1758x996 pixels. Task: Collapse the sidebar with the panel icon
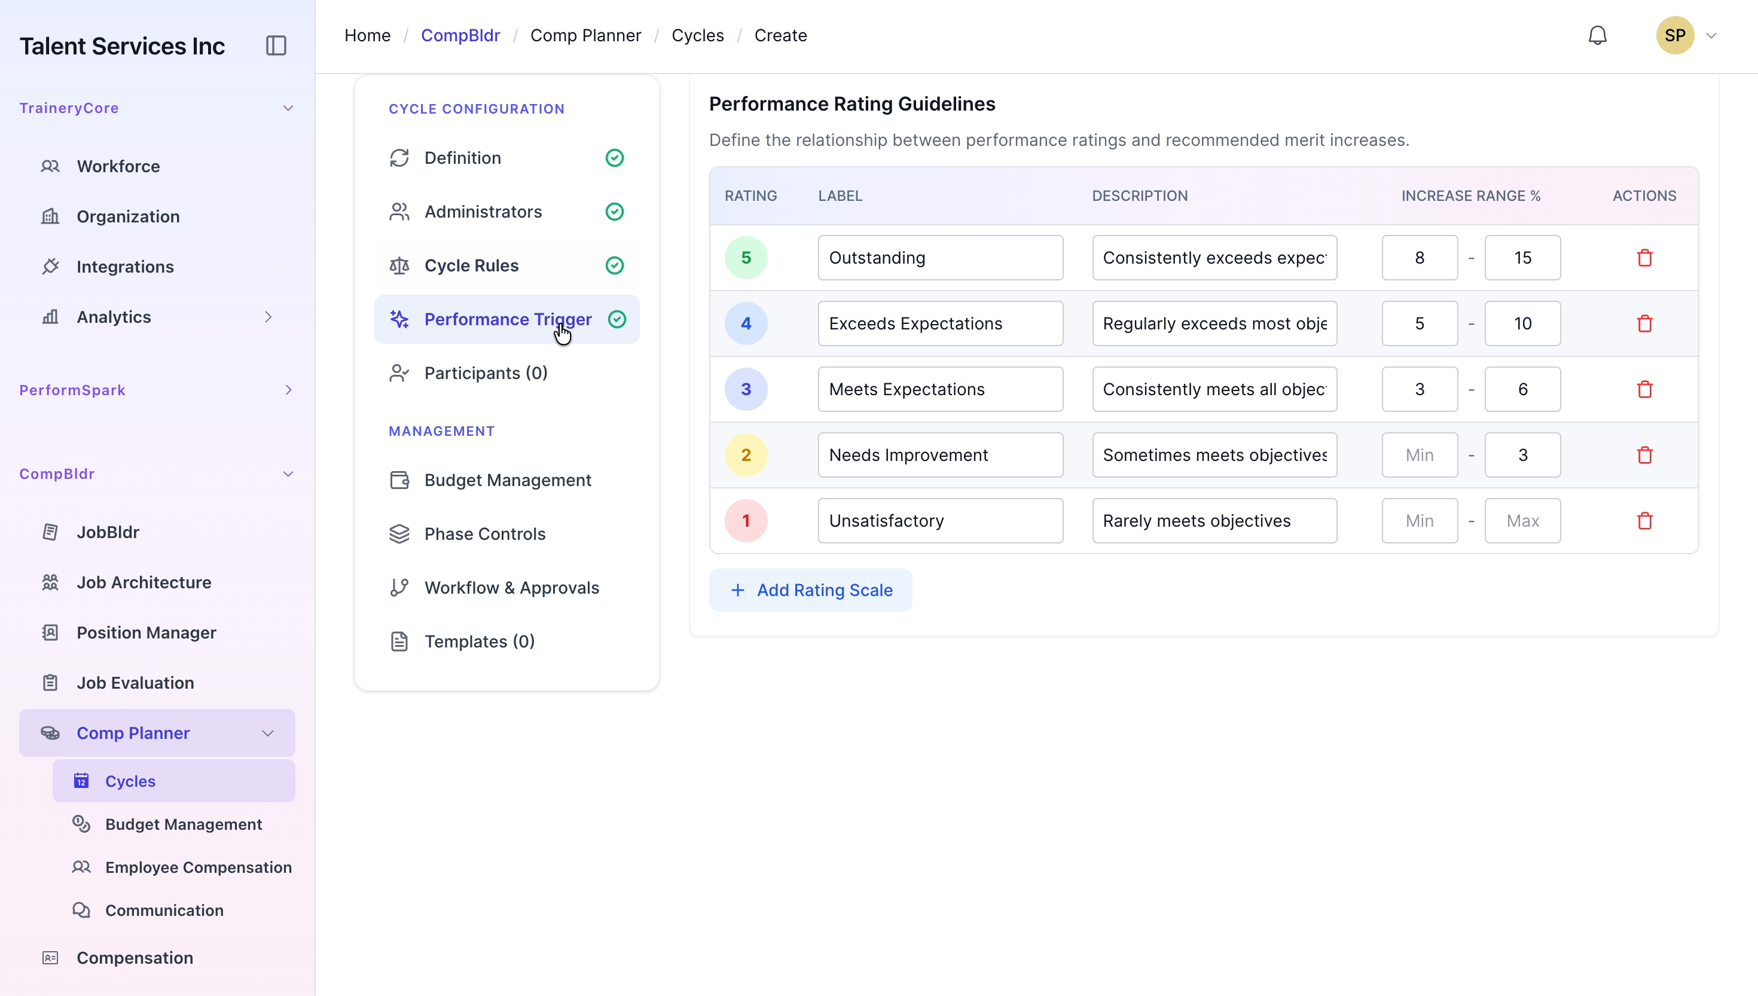tap(276, 46)
